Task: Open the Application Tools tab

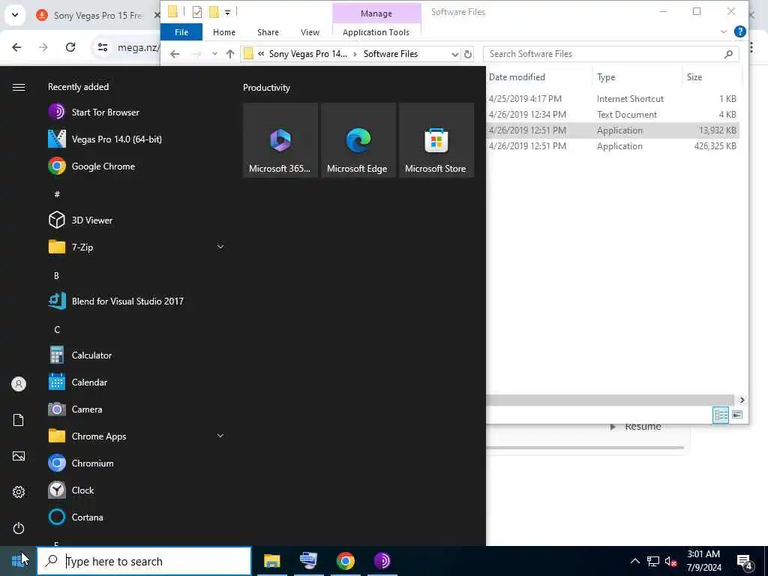Action: point(376,32)
